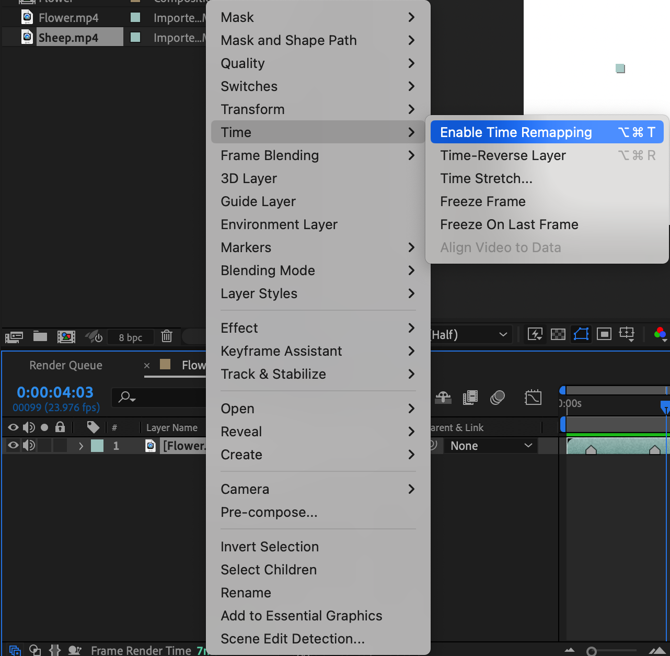Open the show channel RGB menu
Viewport: 670px width, 656px height.
tap(661, 334)
